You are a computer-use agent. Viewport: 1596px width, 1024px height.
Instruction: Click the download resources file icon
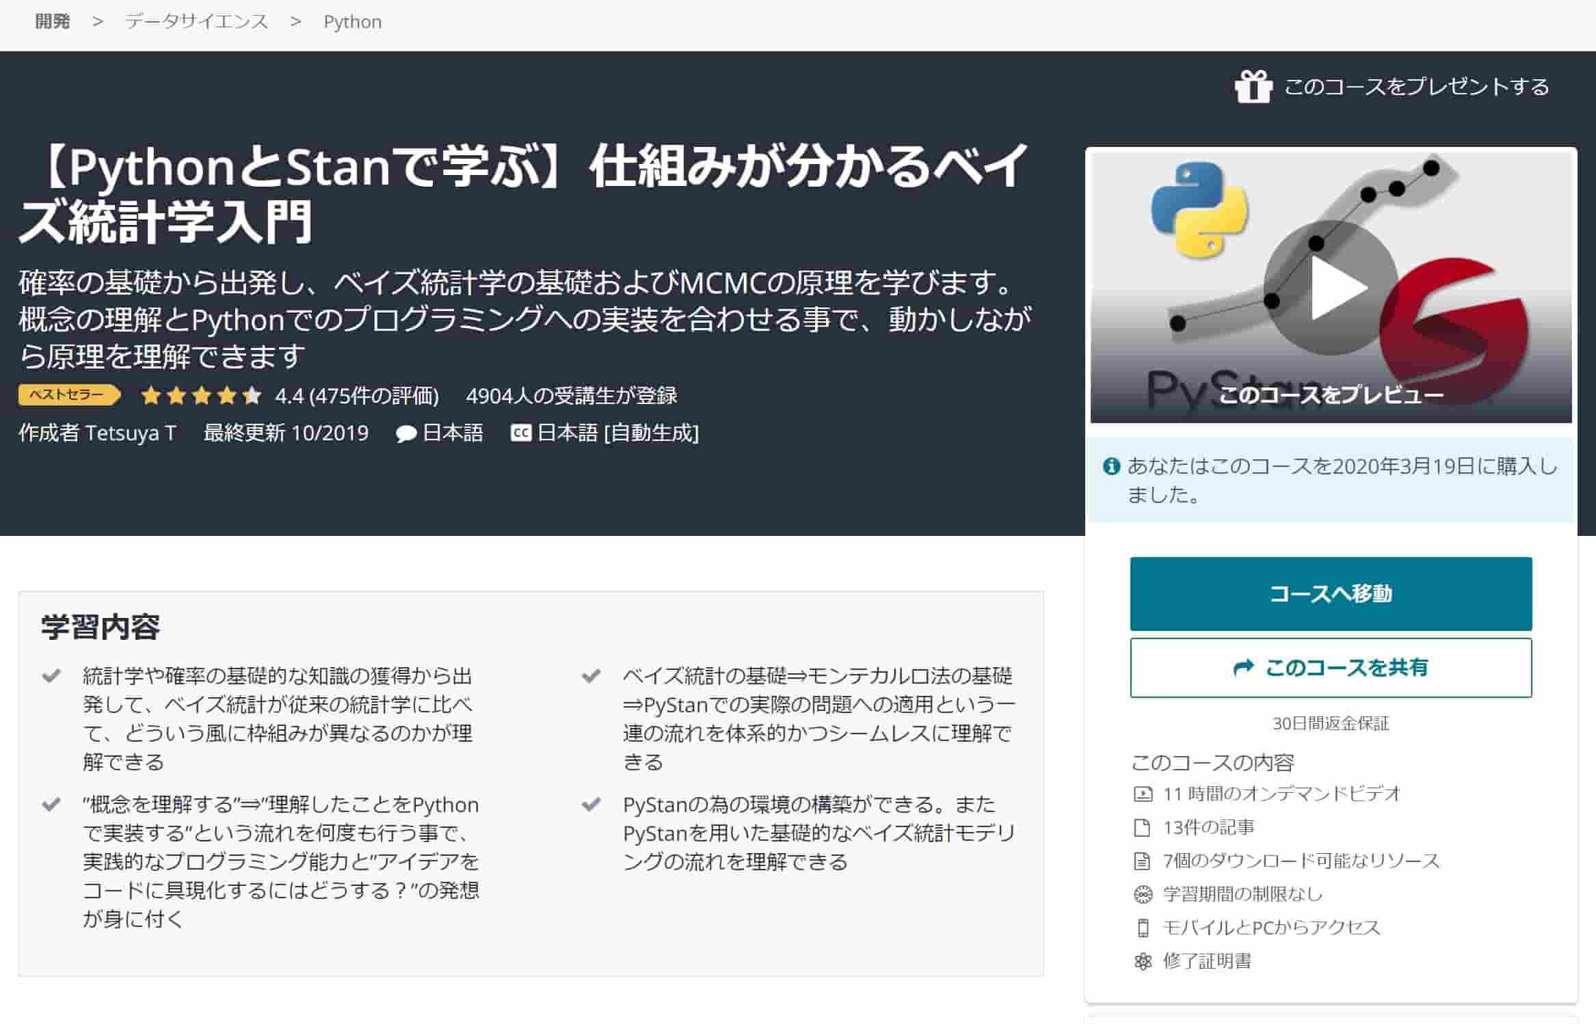(1142, 861)
